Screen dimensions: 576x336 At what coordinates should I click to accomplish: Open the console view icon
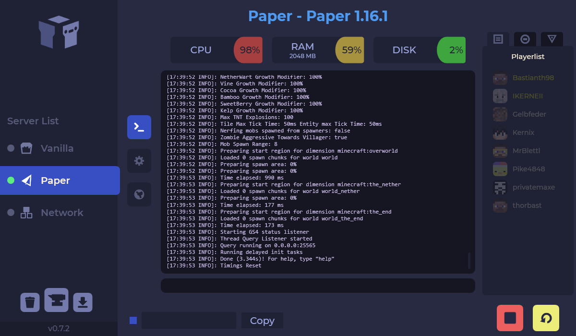tap(139, 127)
